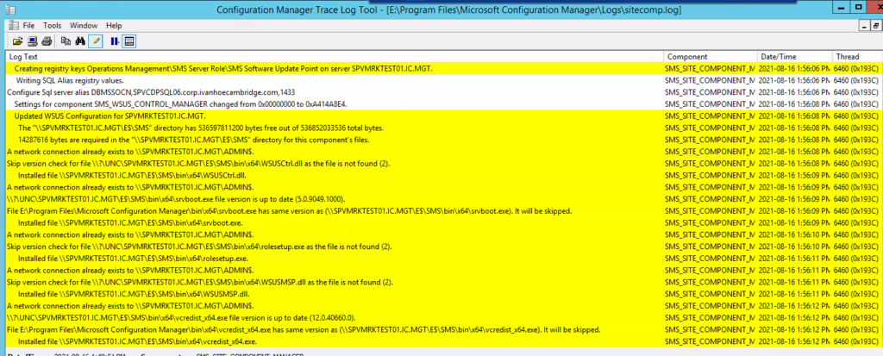The height and width of the screenshot is (356, 883).
Task: Sort by the Log Text column header
Action: [x=328, y=56]
